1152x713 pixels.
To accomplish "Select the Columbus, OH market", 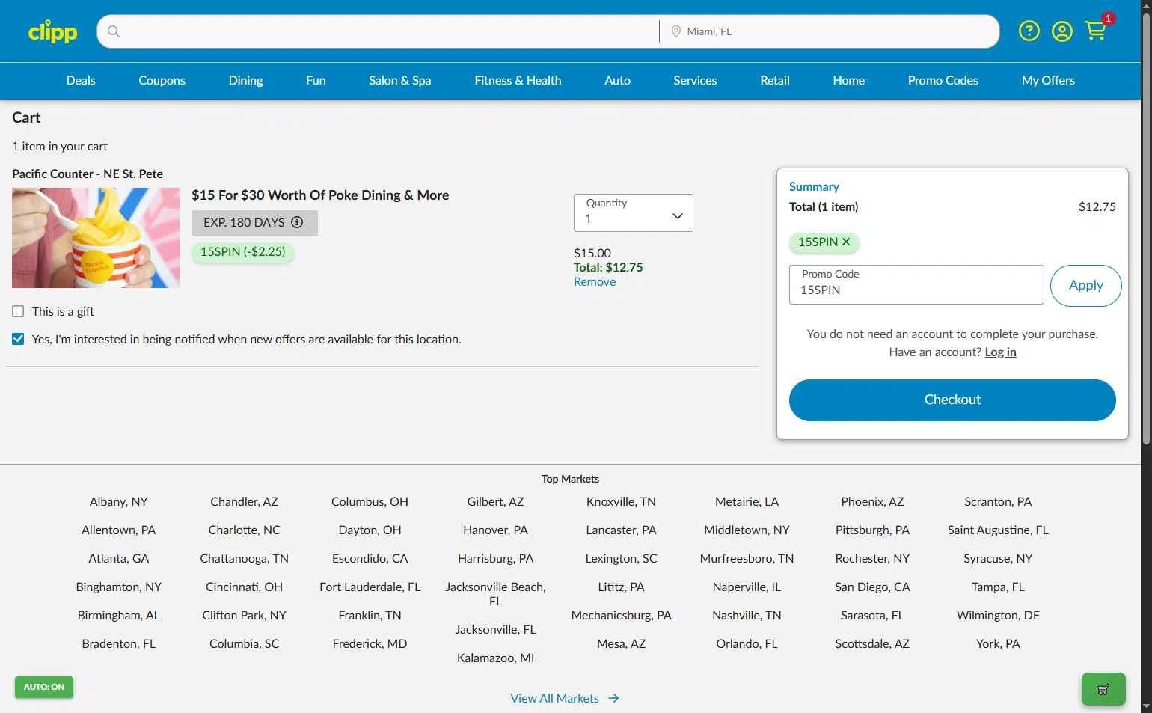I will (370, 501).
